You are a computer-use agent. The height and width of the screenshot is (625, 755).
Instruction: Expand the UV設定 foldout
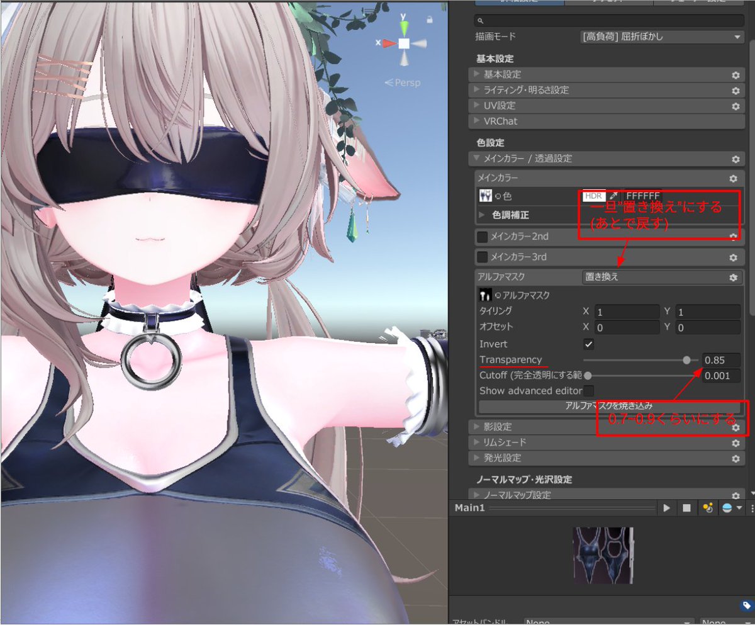(x=478, y=106)
